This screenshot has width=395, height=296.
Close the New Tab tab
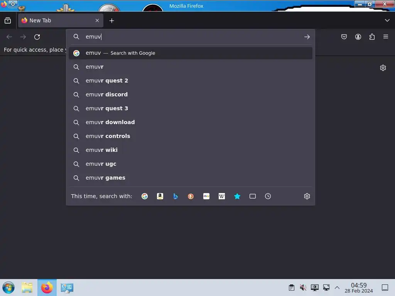tap(97, 21)
